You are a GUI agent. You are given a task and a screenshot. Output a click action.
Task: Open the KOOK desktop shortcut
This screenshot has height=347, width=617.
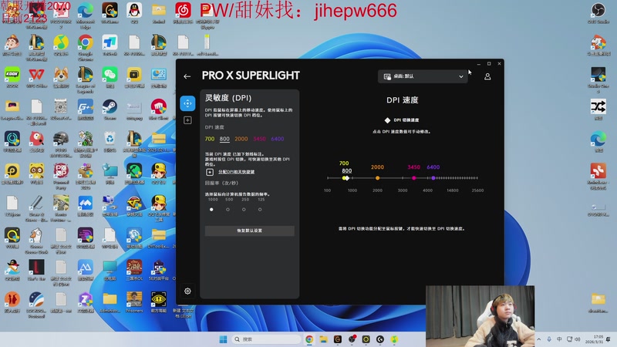click(12, 77)
